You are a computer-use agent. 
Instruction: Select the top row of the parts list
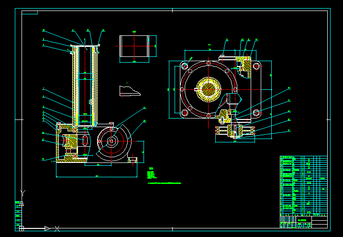pyautogui.click(x=304, y=157)
